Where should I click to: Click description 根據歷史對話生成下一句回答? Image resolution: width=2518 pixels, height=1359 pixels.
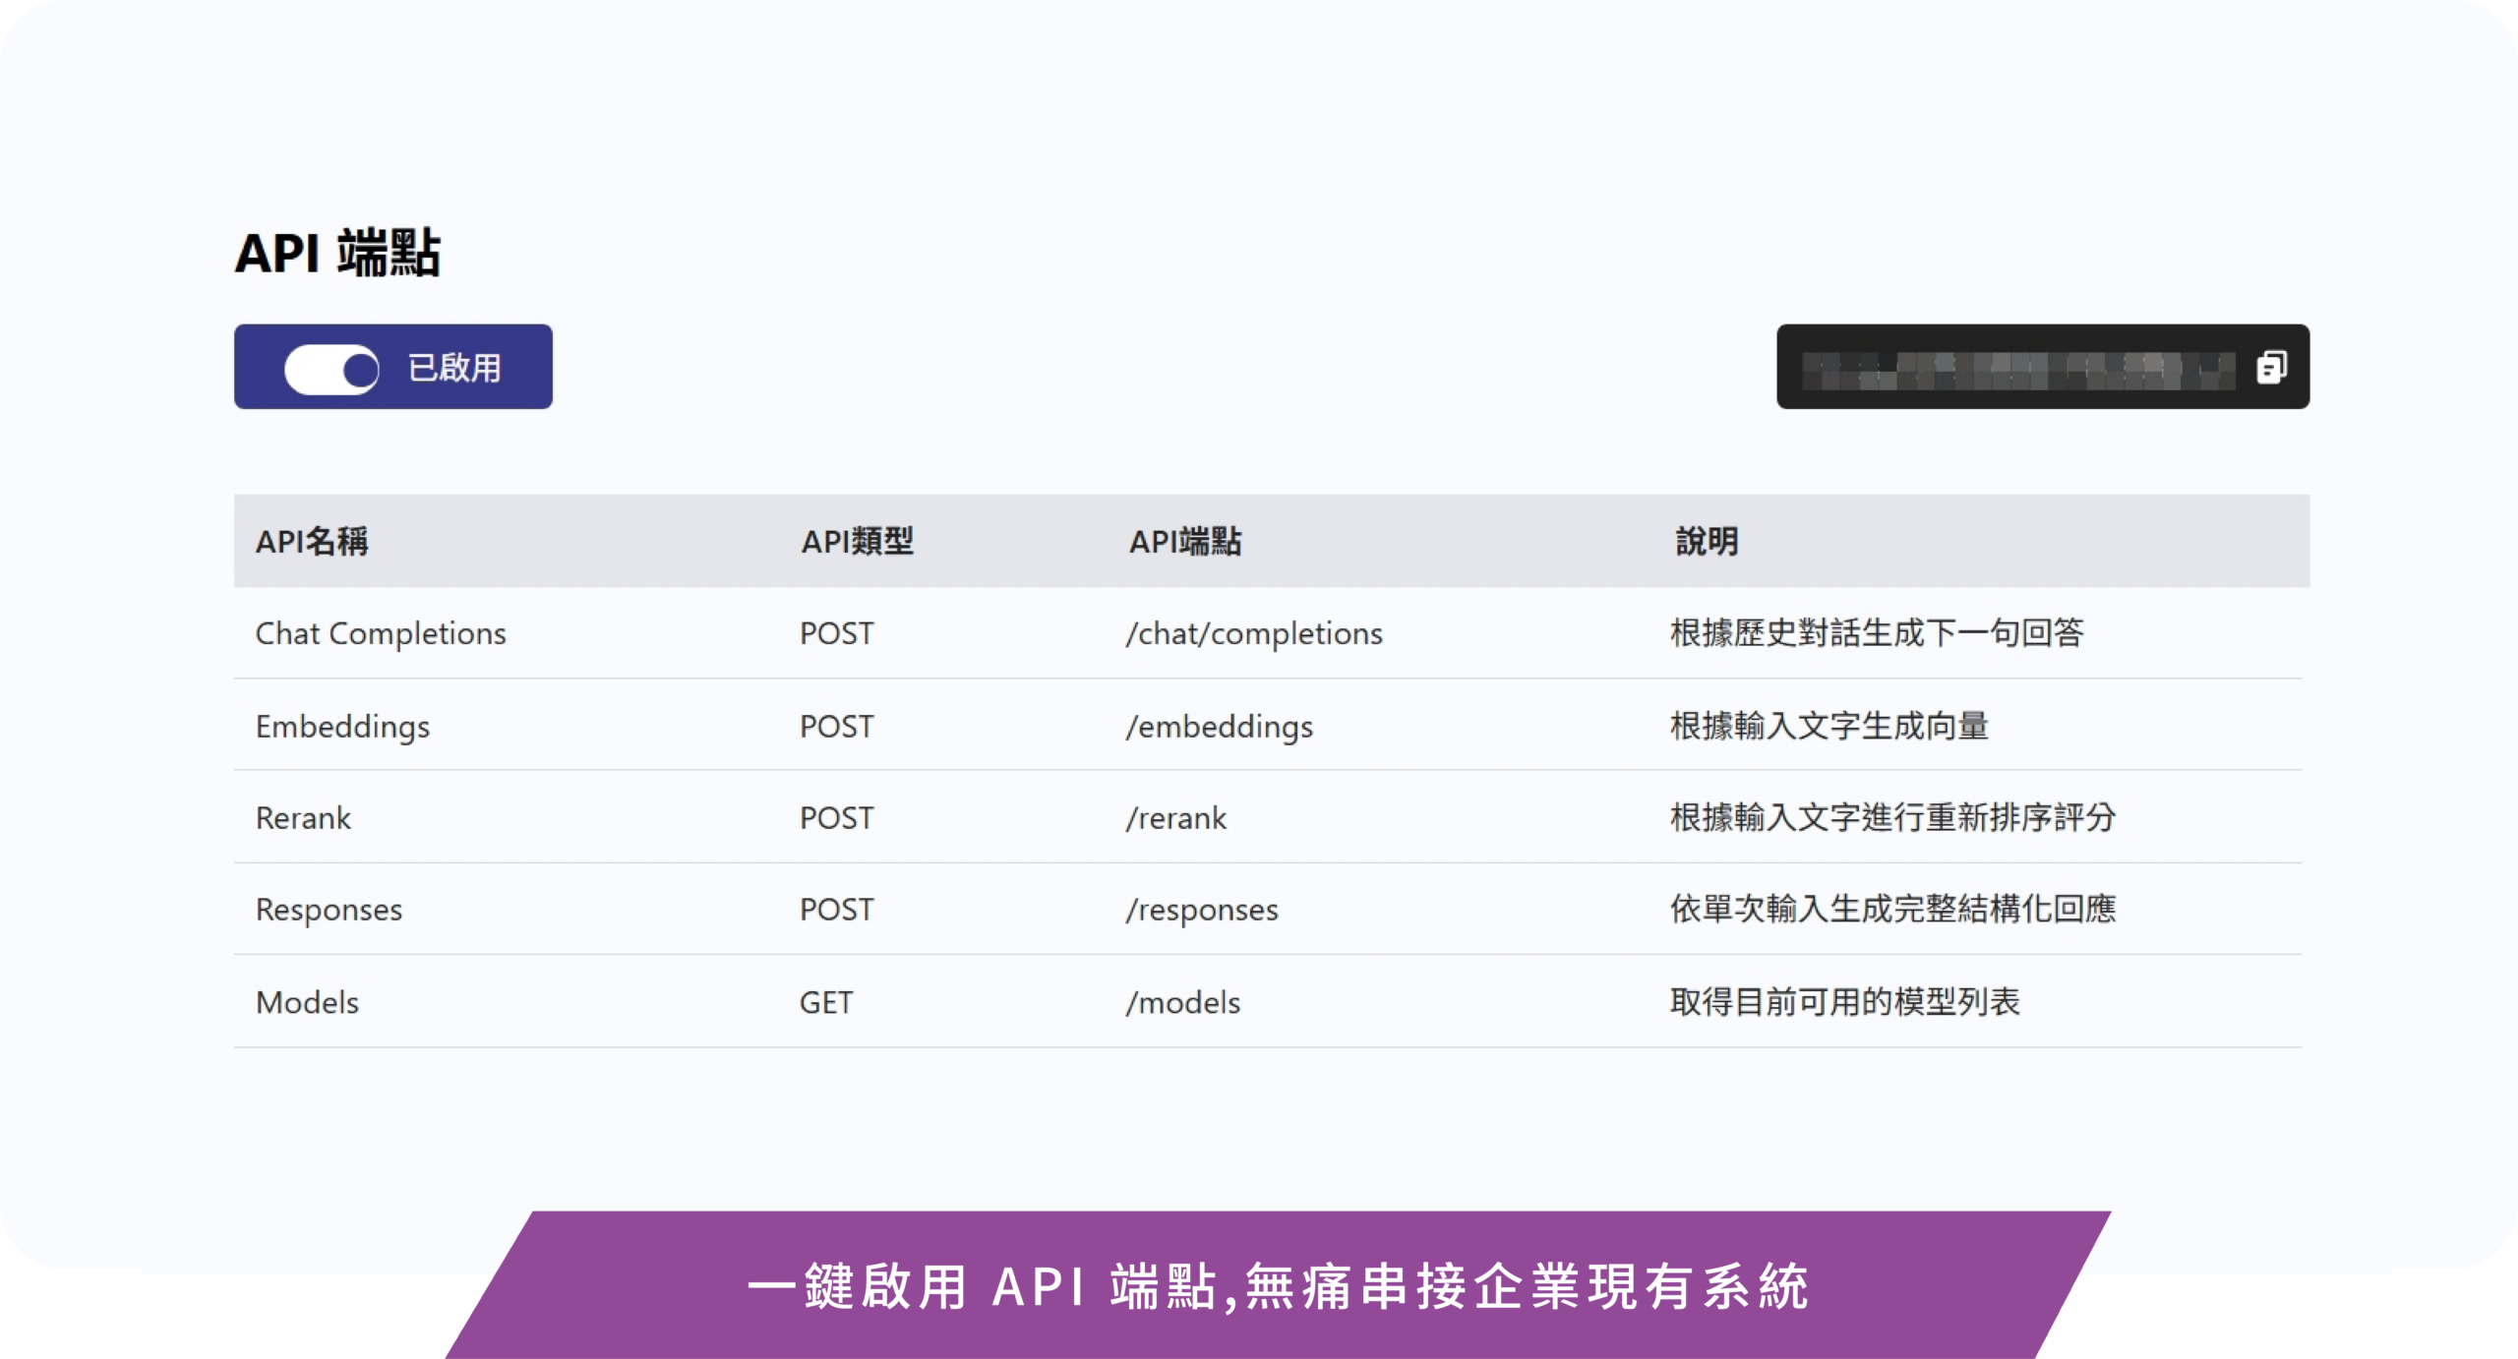(1877, 633)
